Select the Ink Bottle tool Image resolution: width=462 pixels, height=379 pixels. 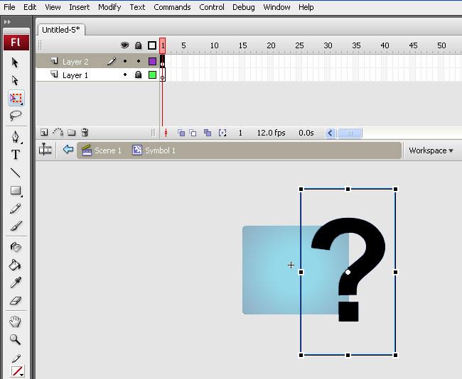16,247
